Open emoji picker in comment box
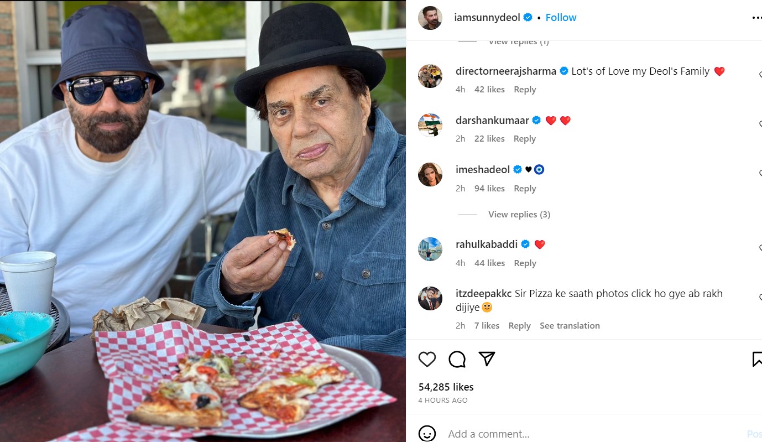 click(x=427, y=434)
